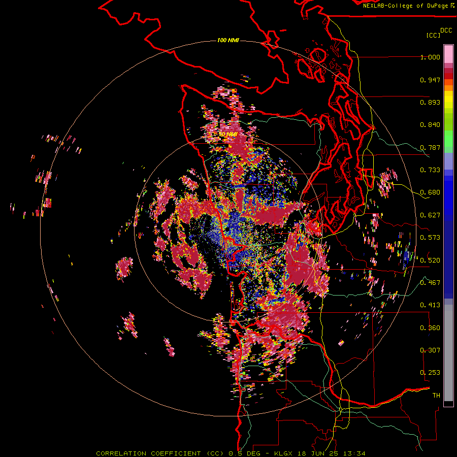Pick the lavender color bar segment near 0.733

[448, 161]
